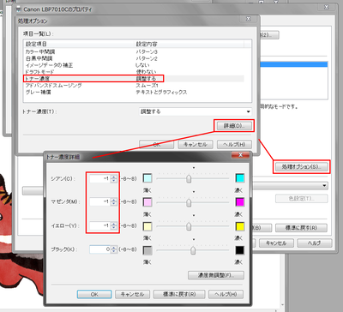This screenshot has width=343, height=312.
Task: Click the light magenta swatch
Action: click(147, 202)
